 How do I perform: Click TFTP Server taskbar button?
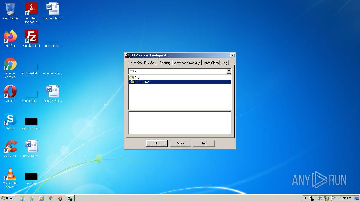coord(70,198)
